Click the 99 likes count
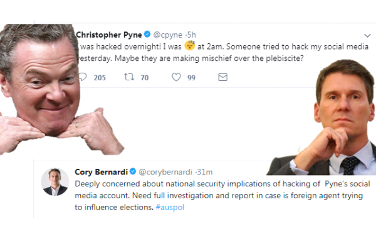The image size is (376, 251). pyautogui.click(x=191, y=78)
